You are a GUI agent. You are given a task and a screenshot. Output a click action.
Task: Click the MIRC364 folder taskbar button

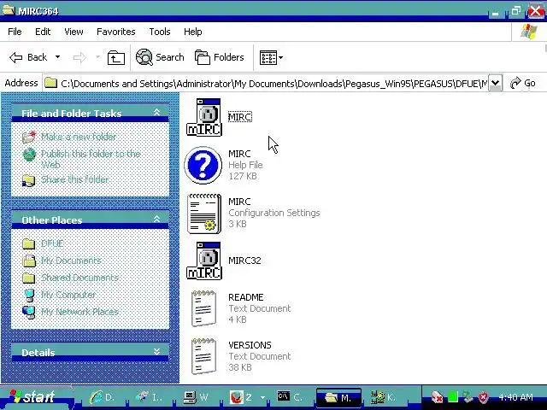click(x=338, y=397)
